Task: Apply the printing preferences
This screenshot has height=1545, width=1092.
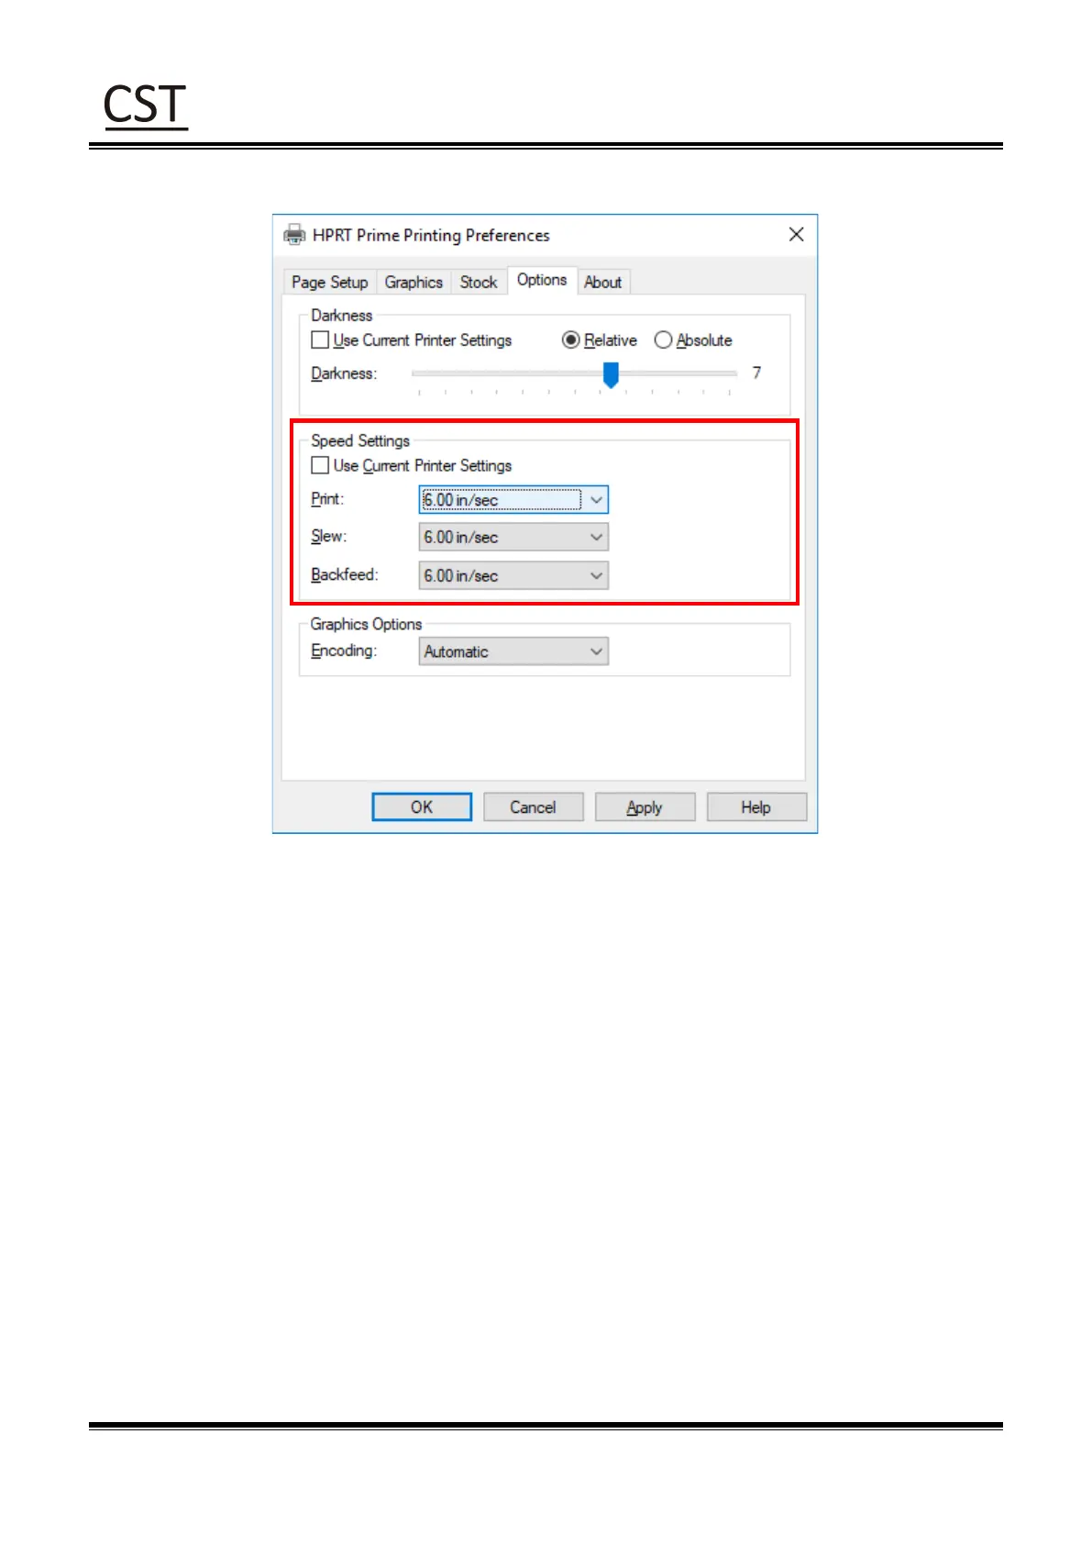Action: (x=645, y=807)
